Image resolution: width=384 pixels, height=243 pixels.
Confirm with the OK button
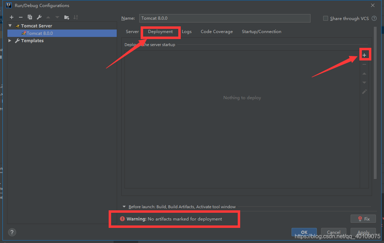point(304,232)
